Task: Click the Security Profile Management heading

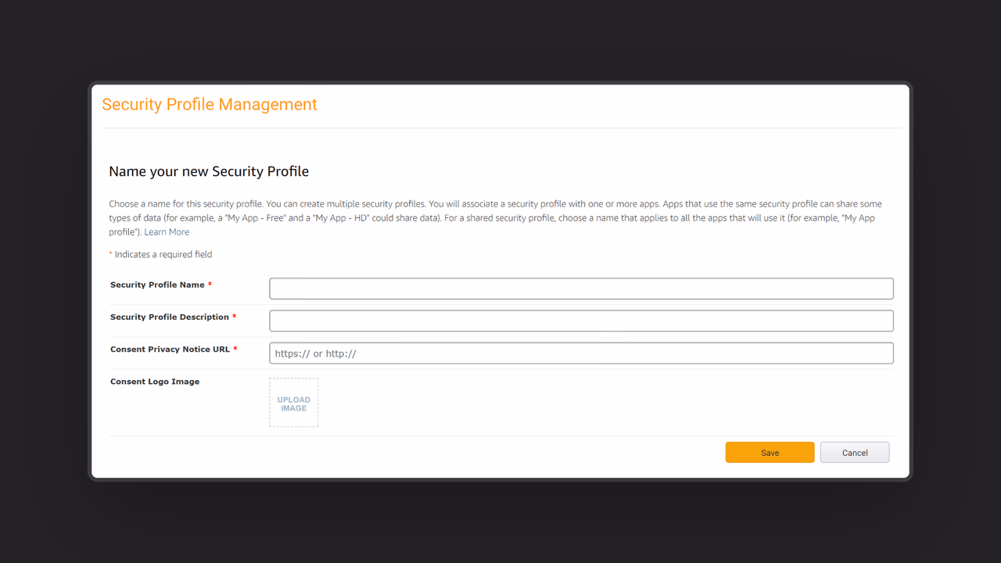Action: 210,105
